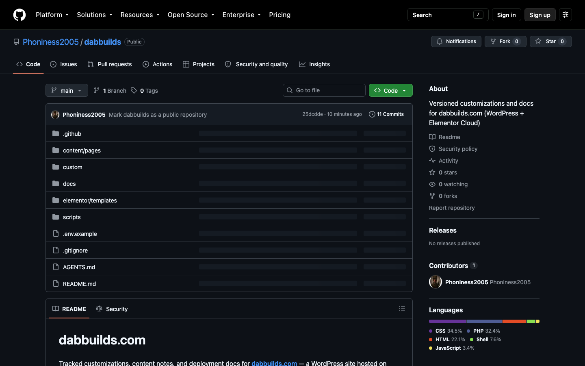Expand the Solutions menu
585x366 pixels.
[95, 15]
